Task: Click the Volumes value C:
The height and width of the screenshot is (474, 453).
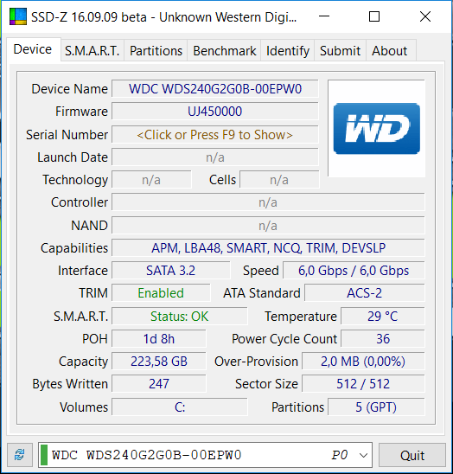Action: point(180,407)
